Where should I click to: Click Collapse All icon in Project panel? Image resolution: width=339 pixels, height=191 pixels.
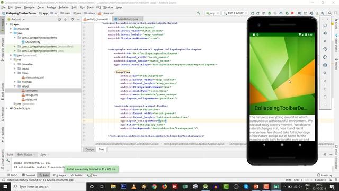pyautogui.click(x=65, y=19)
